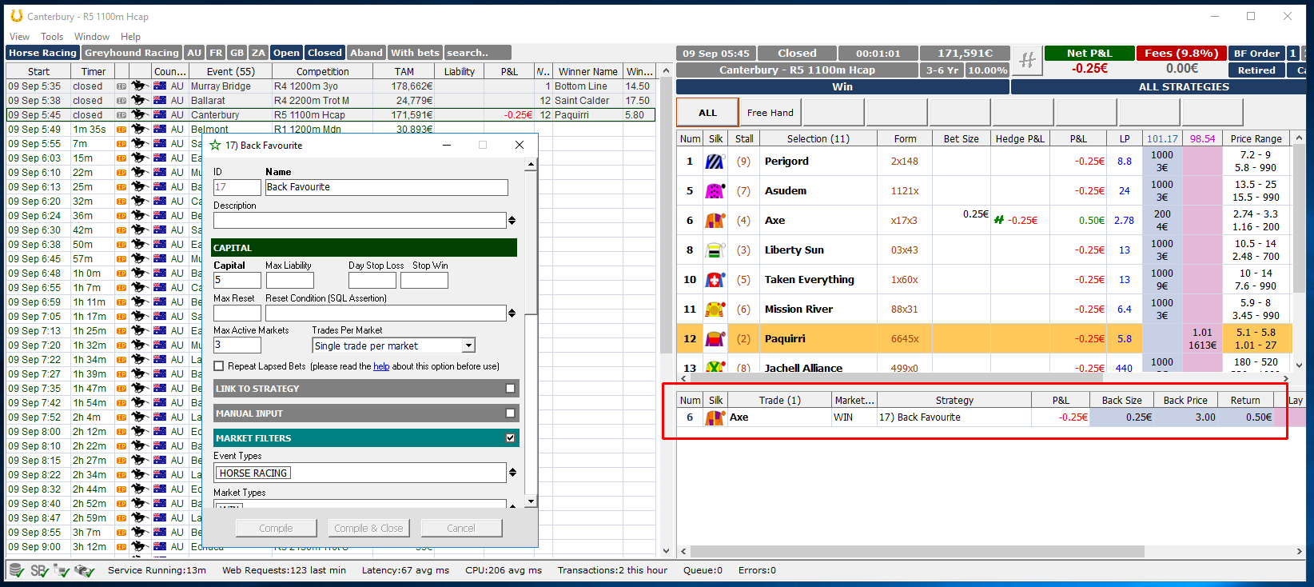
Task: Select the ALL strategy tab
Action: pyautogui.click(x=707, y=113)
